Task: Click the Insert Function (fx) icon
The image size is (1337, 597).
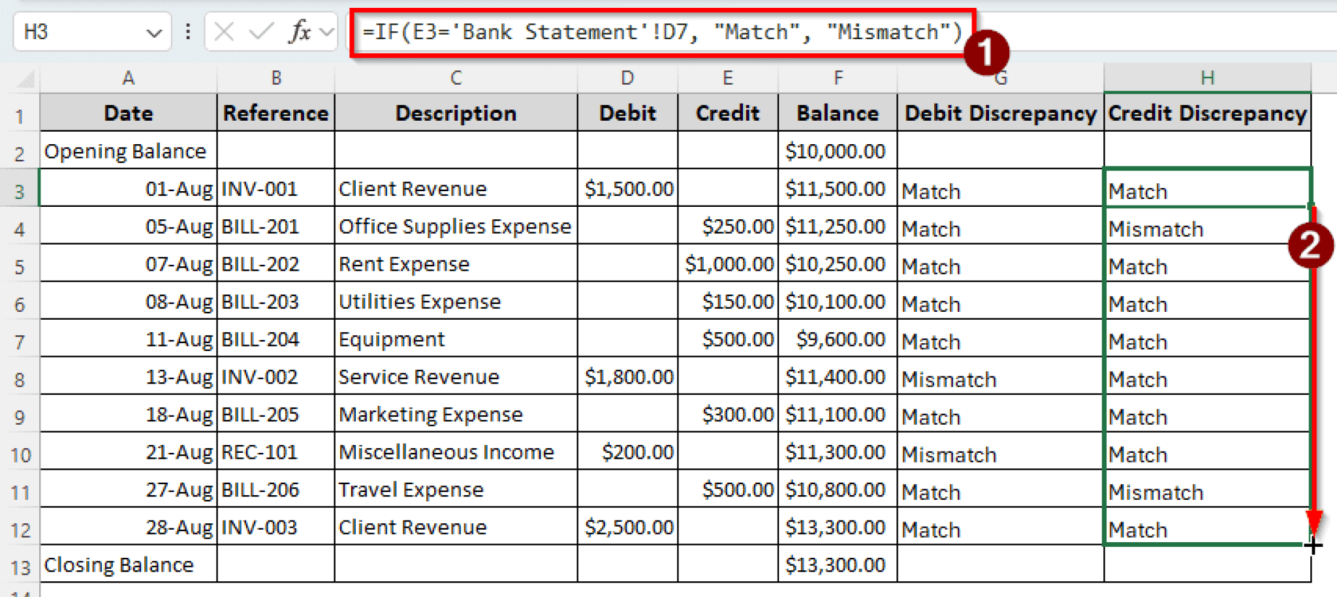Action: tap(299, 31)
